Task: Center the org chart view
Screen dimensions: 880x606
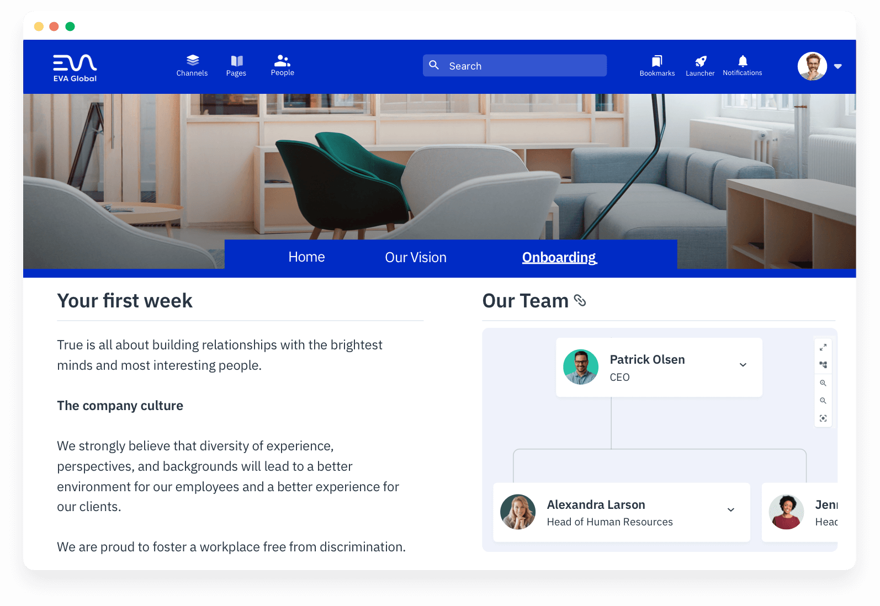Action: pos(823,418)
